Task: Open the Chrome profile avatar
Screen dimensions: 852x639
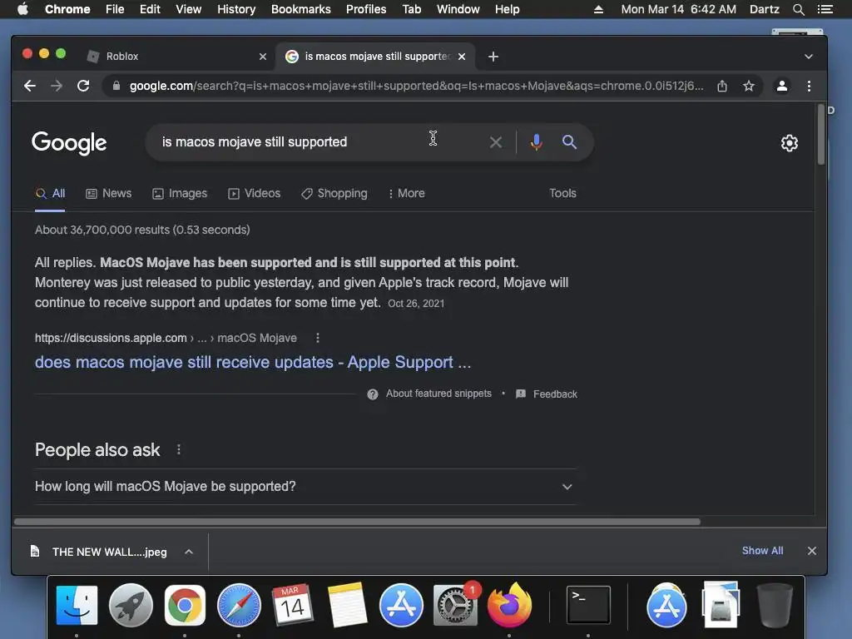Action: click(x=782, y=86)
